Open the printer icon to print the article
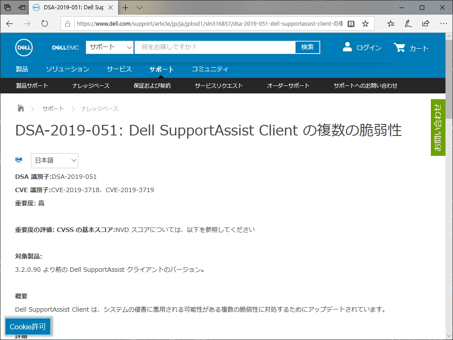The image size is (453, 340). (x=18, y=160)
